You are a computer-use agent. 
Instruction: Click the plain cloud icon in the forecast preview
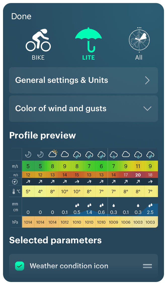(65, 154)
